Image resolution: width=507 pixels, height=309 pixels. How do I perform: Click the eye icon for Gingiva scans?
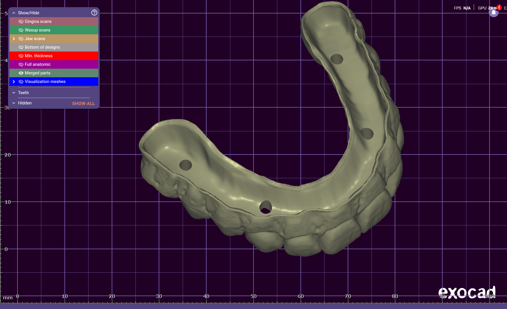(21, 21)
